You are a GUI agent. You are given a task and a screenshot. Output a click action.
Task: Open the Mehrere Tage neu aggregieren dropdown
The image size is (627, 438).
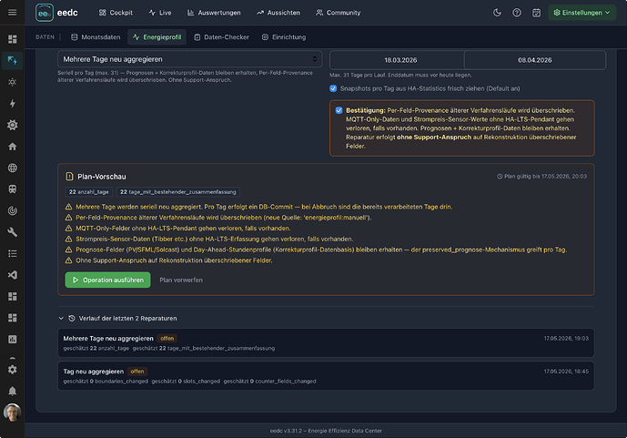click(190, 59)
